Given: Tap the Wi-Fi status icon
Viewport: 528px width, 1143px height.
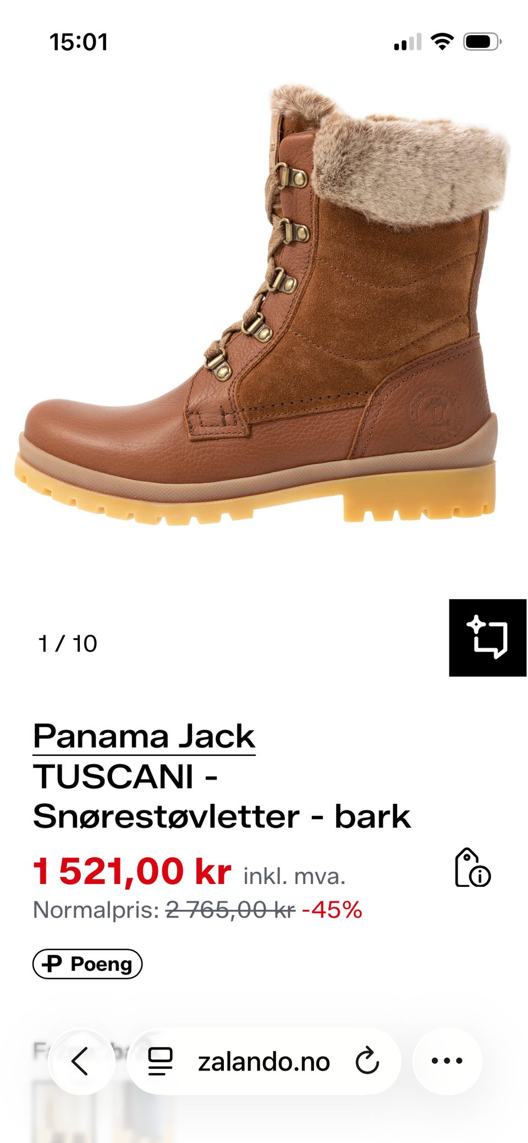Looking at the screenshot, I should click(442, 41).
